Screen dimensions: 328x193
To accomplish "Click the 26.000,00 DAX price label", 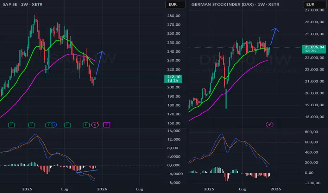I will click(x=315, y=22).
